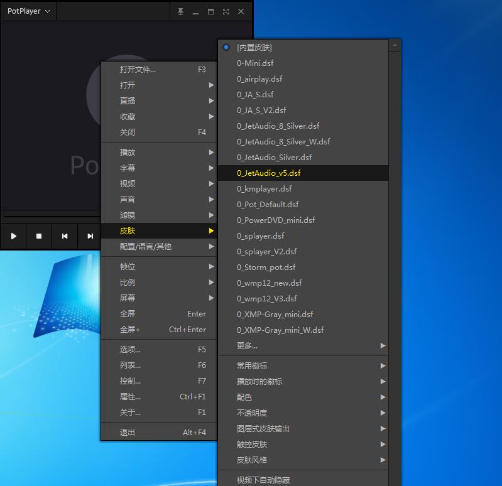Click 退出 to exit PotPlayer
This screenshot has height=486, width=502.
[159, 432]
